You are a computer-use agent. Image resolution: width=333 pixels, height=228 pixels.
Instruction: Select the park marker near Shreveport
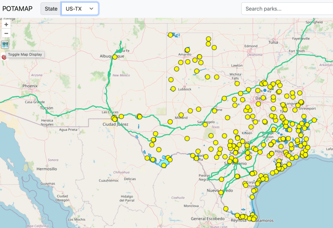pyautogui.click(x=304, y=116)
